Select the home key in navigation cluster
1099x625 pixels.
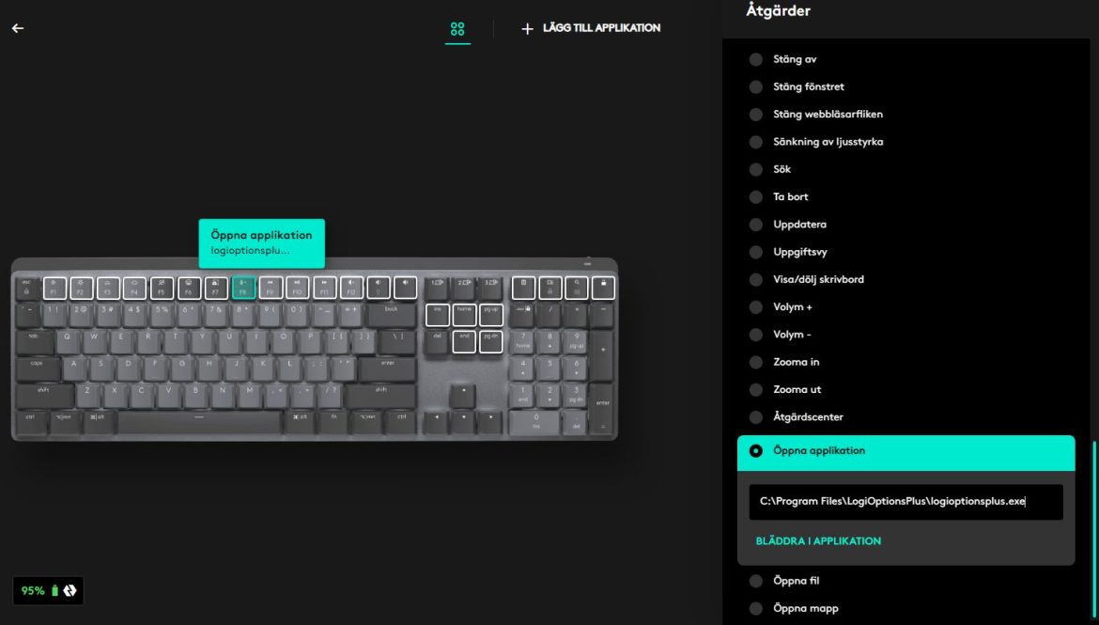(464, 315)
